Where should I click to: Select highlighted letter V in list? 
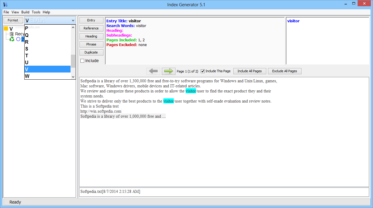47,69
